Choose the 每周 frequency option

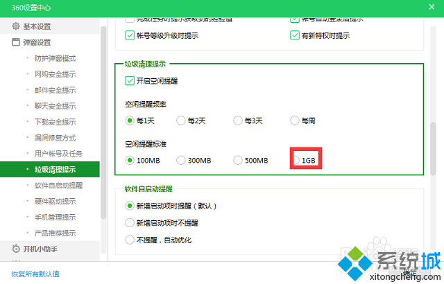(x=296, y=120)
